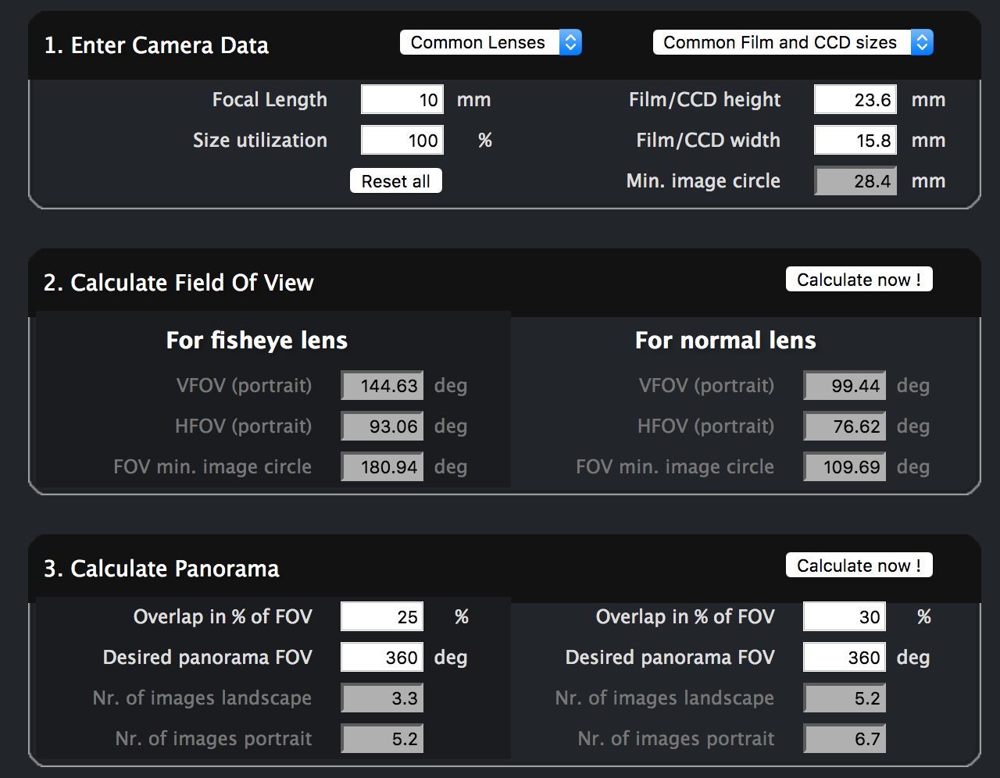This screenshot has width=1000, height=778.
Task: Click normal lens Desired panorama FOV field
Action: pyautogui.click(x=845, y=658)
